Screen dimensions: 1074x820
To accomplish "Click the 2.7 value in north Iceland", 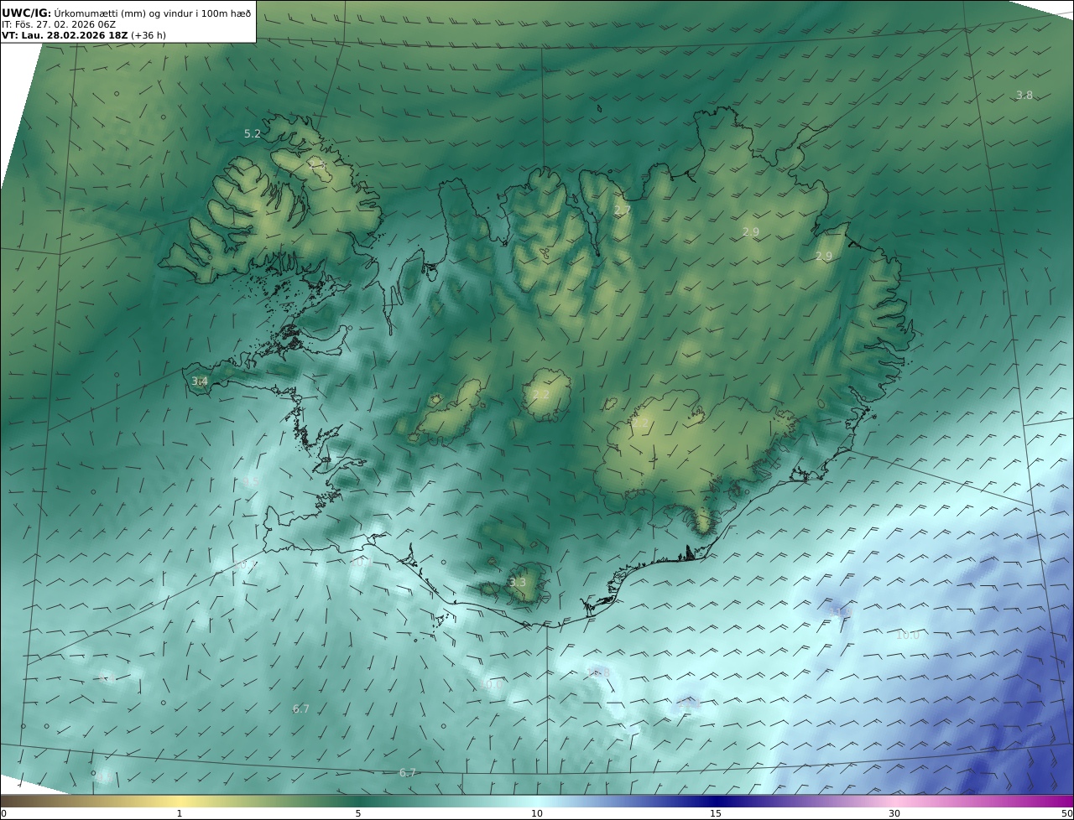I will (622, 210).
